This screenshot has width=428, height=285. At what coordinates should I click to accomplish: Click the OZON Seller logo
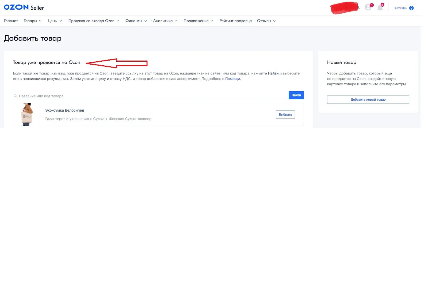24,7
